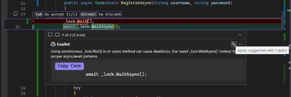The image size is (291, 97).
Task: Go to next comment in thread header
Action: 57,35
